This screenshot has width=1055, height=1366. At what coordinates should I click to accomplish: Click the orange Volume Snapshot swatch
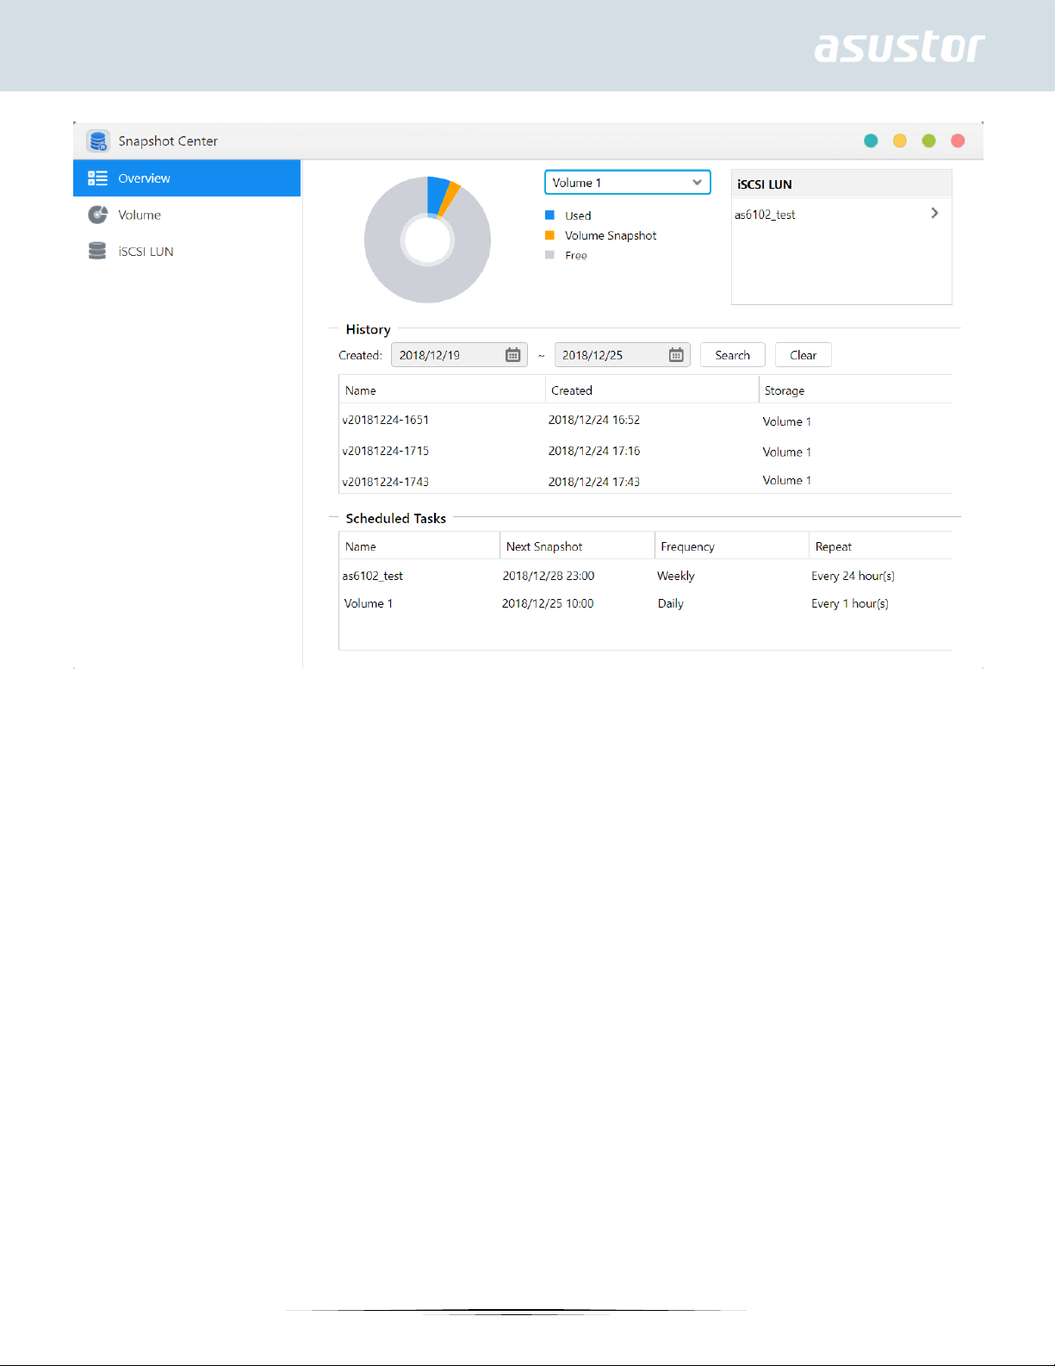pyautogui.click(x=549, y=235)
